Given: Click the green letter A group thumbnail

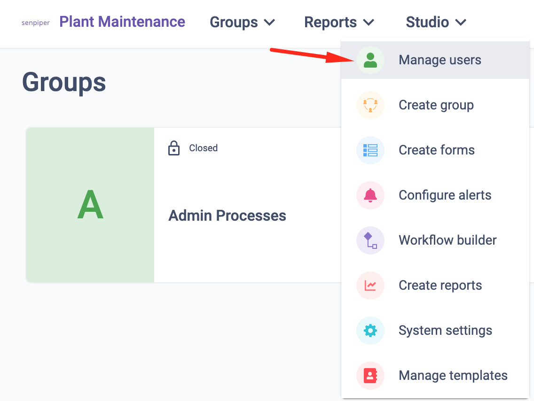Looking at the screenshot, I should [90, 205].
